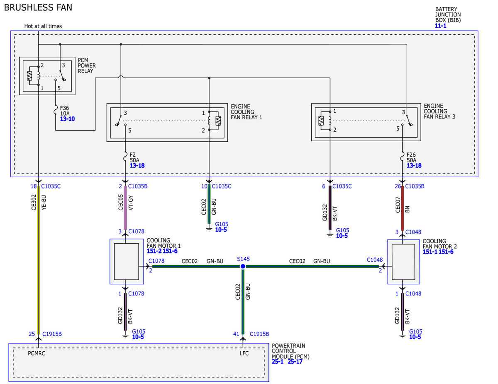The height and width of the screenshot is (384, 498).
Task: Click the "BRUSHLESS FAN" title
Action: 38,7
